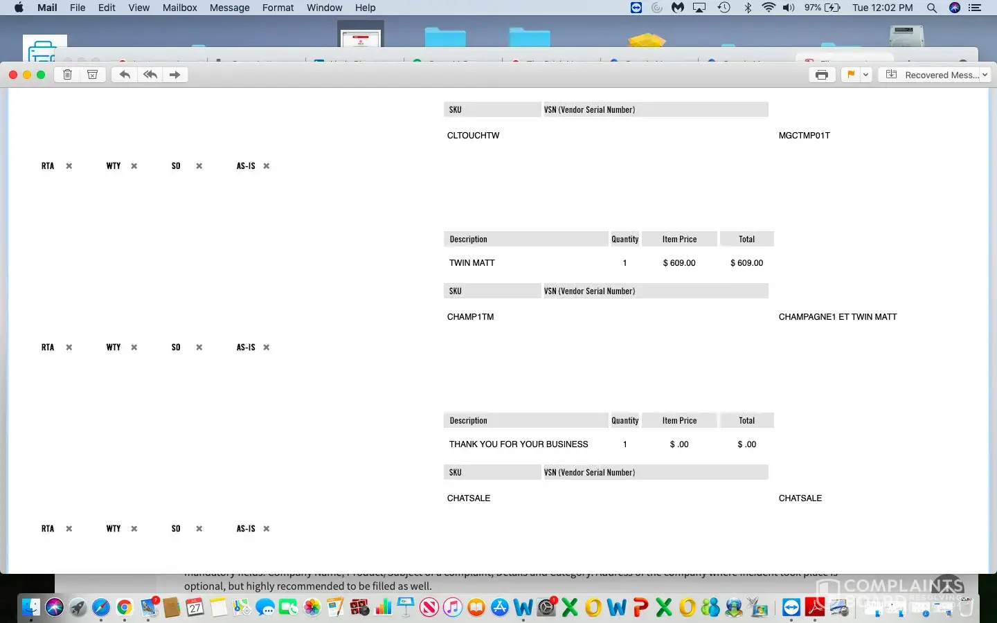Screen dimensions: 997x623
Task: Expand the Recovered Messages move-to dropdown
Action: tap(985, 75)
